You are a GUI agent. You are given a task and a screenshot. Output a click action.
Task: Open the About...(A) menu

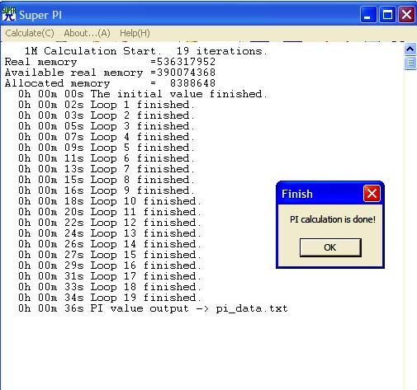click(x=87, y=33)
